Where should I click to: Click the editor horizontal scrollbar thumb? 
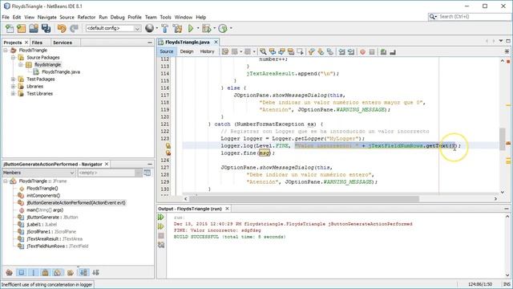point(305,199)
